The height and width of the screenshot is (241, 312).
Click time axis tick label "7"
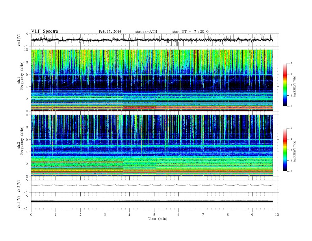(x=203, y=215)
